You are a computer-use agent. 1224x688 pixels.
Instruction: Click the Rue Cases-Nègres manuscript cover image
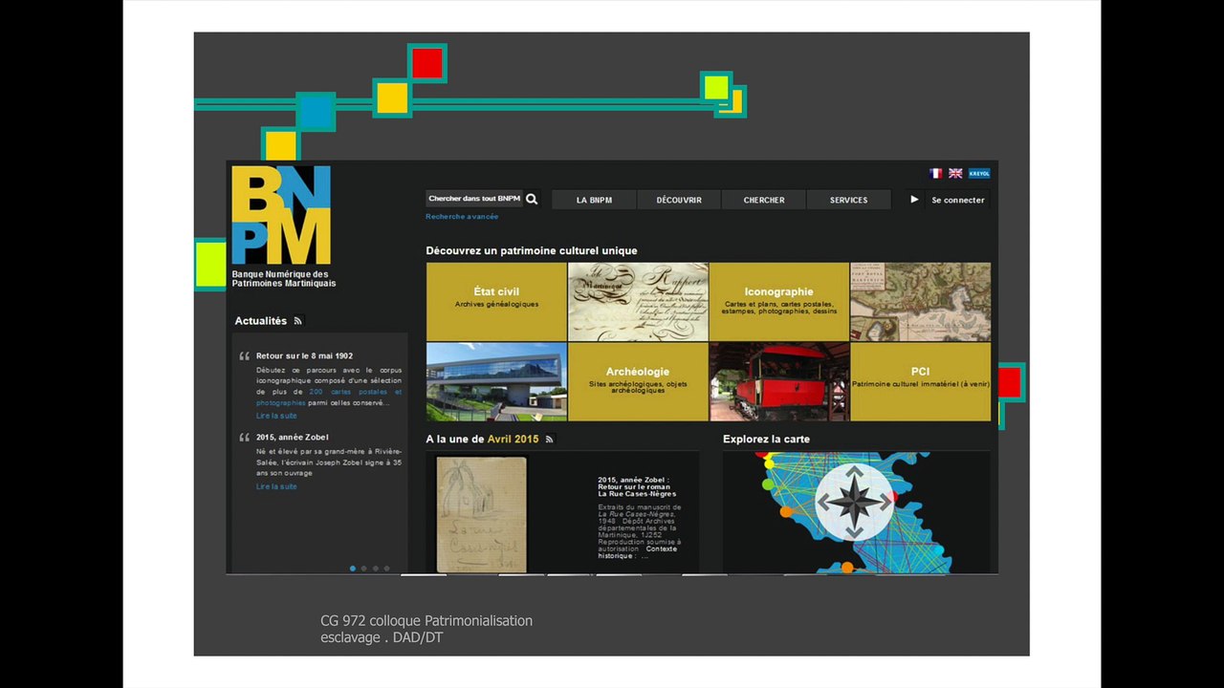pyautogui.click(x=481, y=514)
